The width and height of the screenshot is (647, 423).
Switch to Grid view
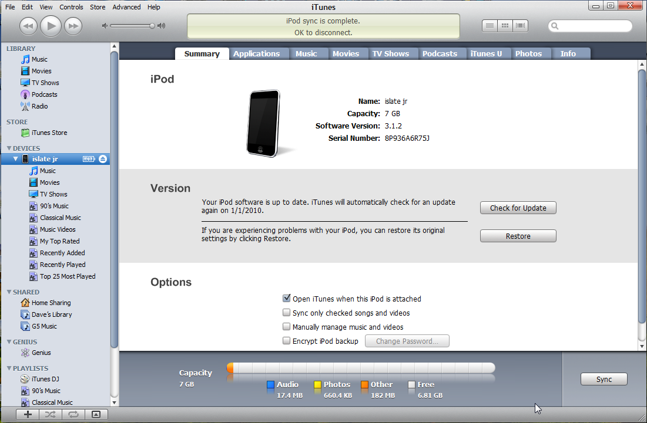coord(505,26)
